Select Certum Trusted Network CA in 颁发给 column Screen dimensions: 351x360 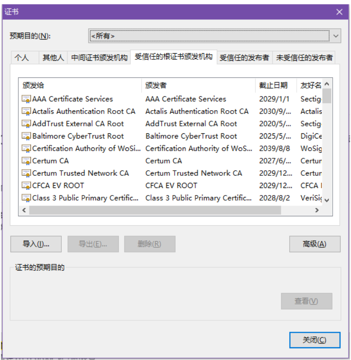(81, 173)
